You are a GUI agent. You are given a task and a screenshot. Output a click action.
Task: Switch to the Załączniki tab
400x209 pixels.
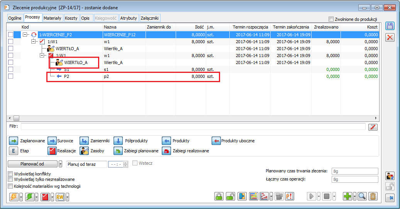point(149,18)
